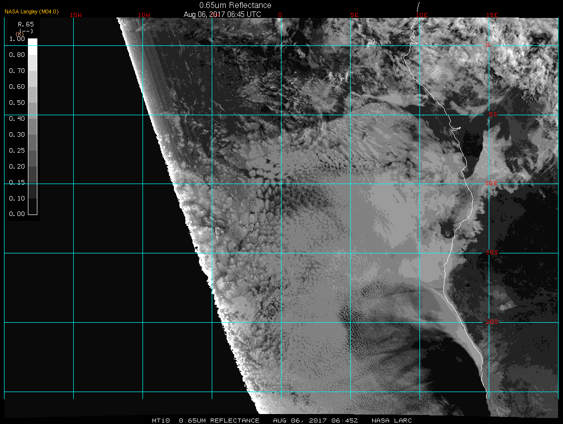The width and height of the screenshot is (563, 424).
Task: Click the "R.65" colorbar heading
Action: [x=26, y=24]
